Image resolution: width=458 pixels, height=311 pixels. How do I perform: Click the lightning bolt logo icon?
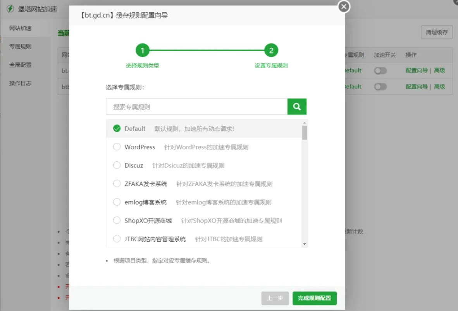tap(11, 8)
